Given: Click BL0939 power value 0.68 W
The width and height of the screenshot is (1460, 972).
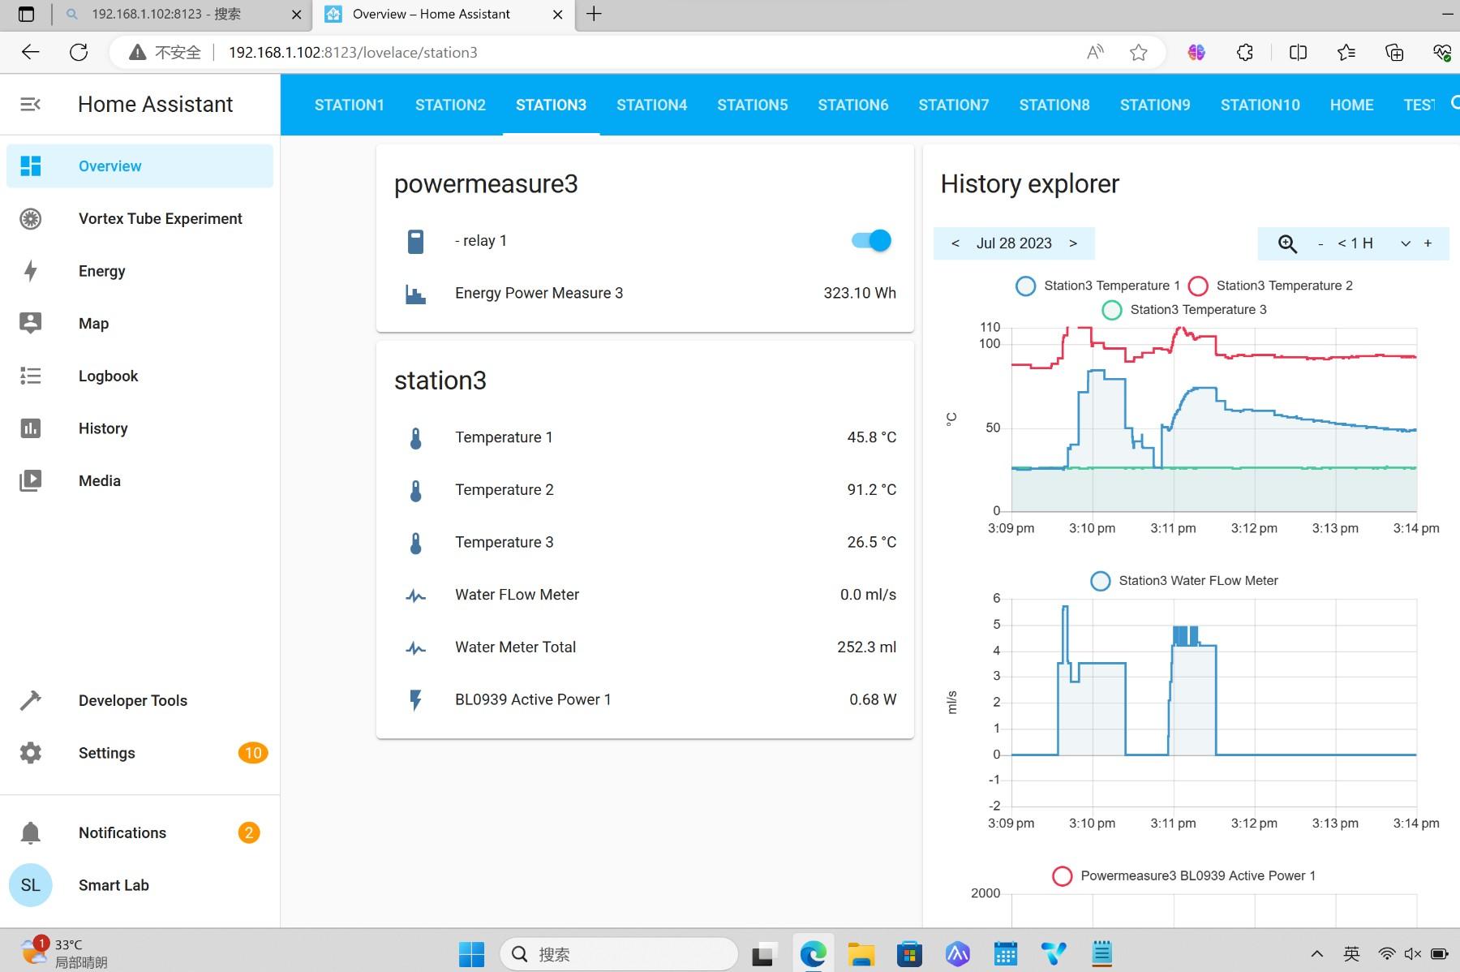Looking at the screenshot, I should (x=873, y=700).
